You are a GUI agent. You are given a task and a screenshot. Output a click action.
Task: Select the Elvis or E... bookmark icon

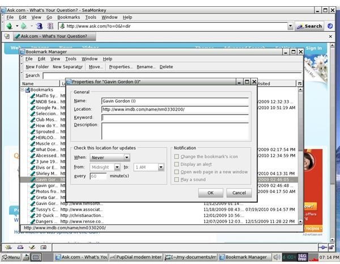tap(33, 167)
